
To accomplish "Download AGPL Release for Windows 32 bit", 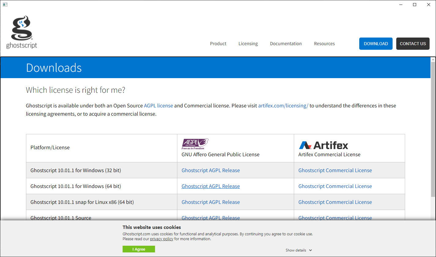I will click(x=210, y=170).
